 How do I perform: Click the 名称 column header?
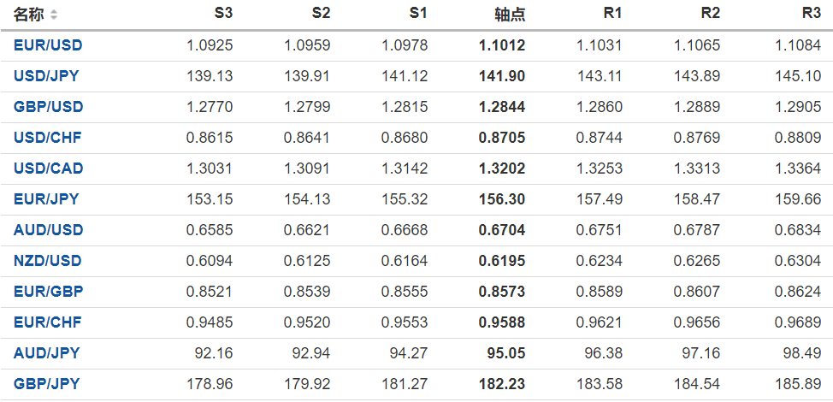tap(28, 15)
